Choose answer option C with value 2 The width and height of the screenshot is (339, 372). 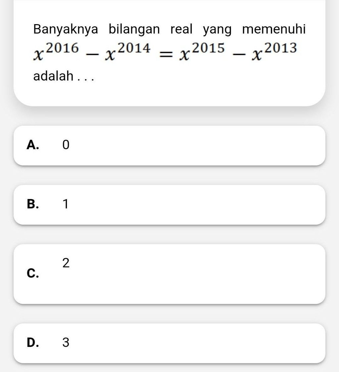169,274
